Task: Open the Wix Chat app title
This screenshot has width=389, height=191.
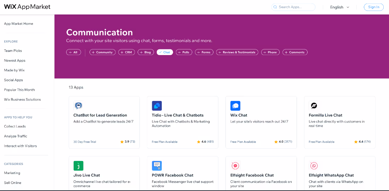Action: 239,115
